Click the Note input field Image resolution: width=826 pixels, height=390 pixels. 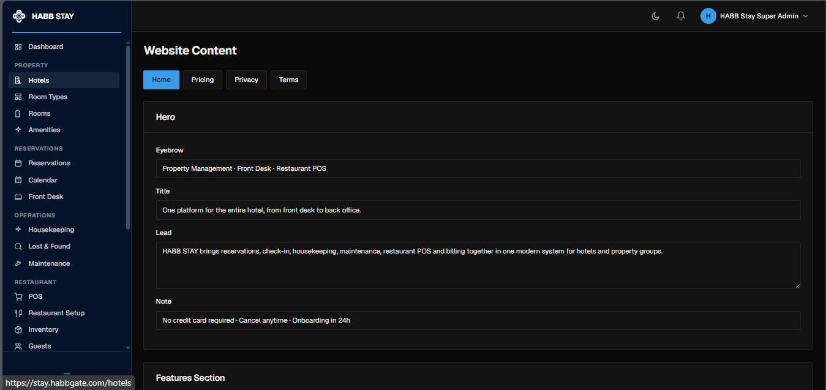tap(478, 320)
